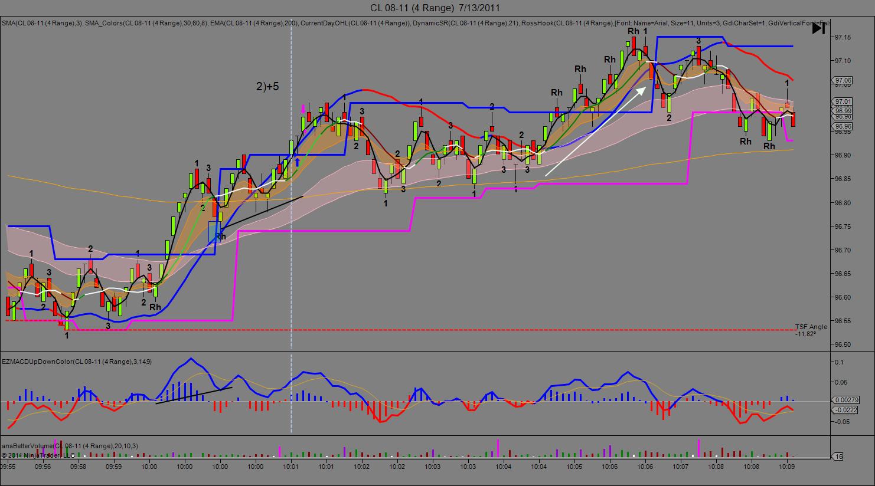Select the SMA(CL 08-11 (4 Range),3) indicator label
Viewport: 875px width, 486px height.
(x=41, y=23)
